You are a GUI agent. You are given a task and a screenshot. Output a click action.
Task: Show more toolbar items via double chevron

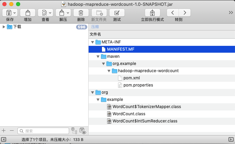(231, 13)
